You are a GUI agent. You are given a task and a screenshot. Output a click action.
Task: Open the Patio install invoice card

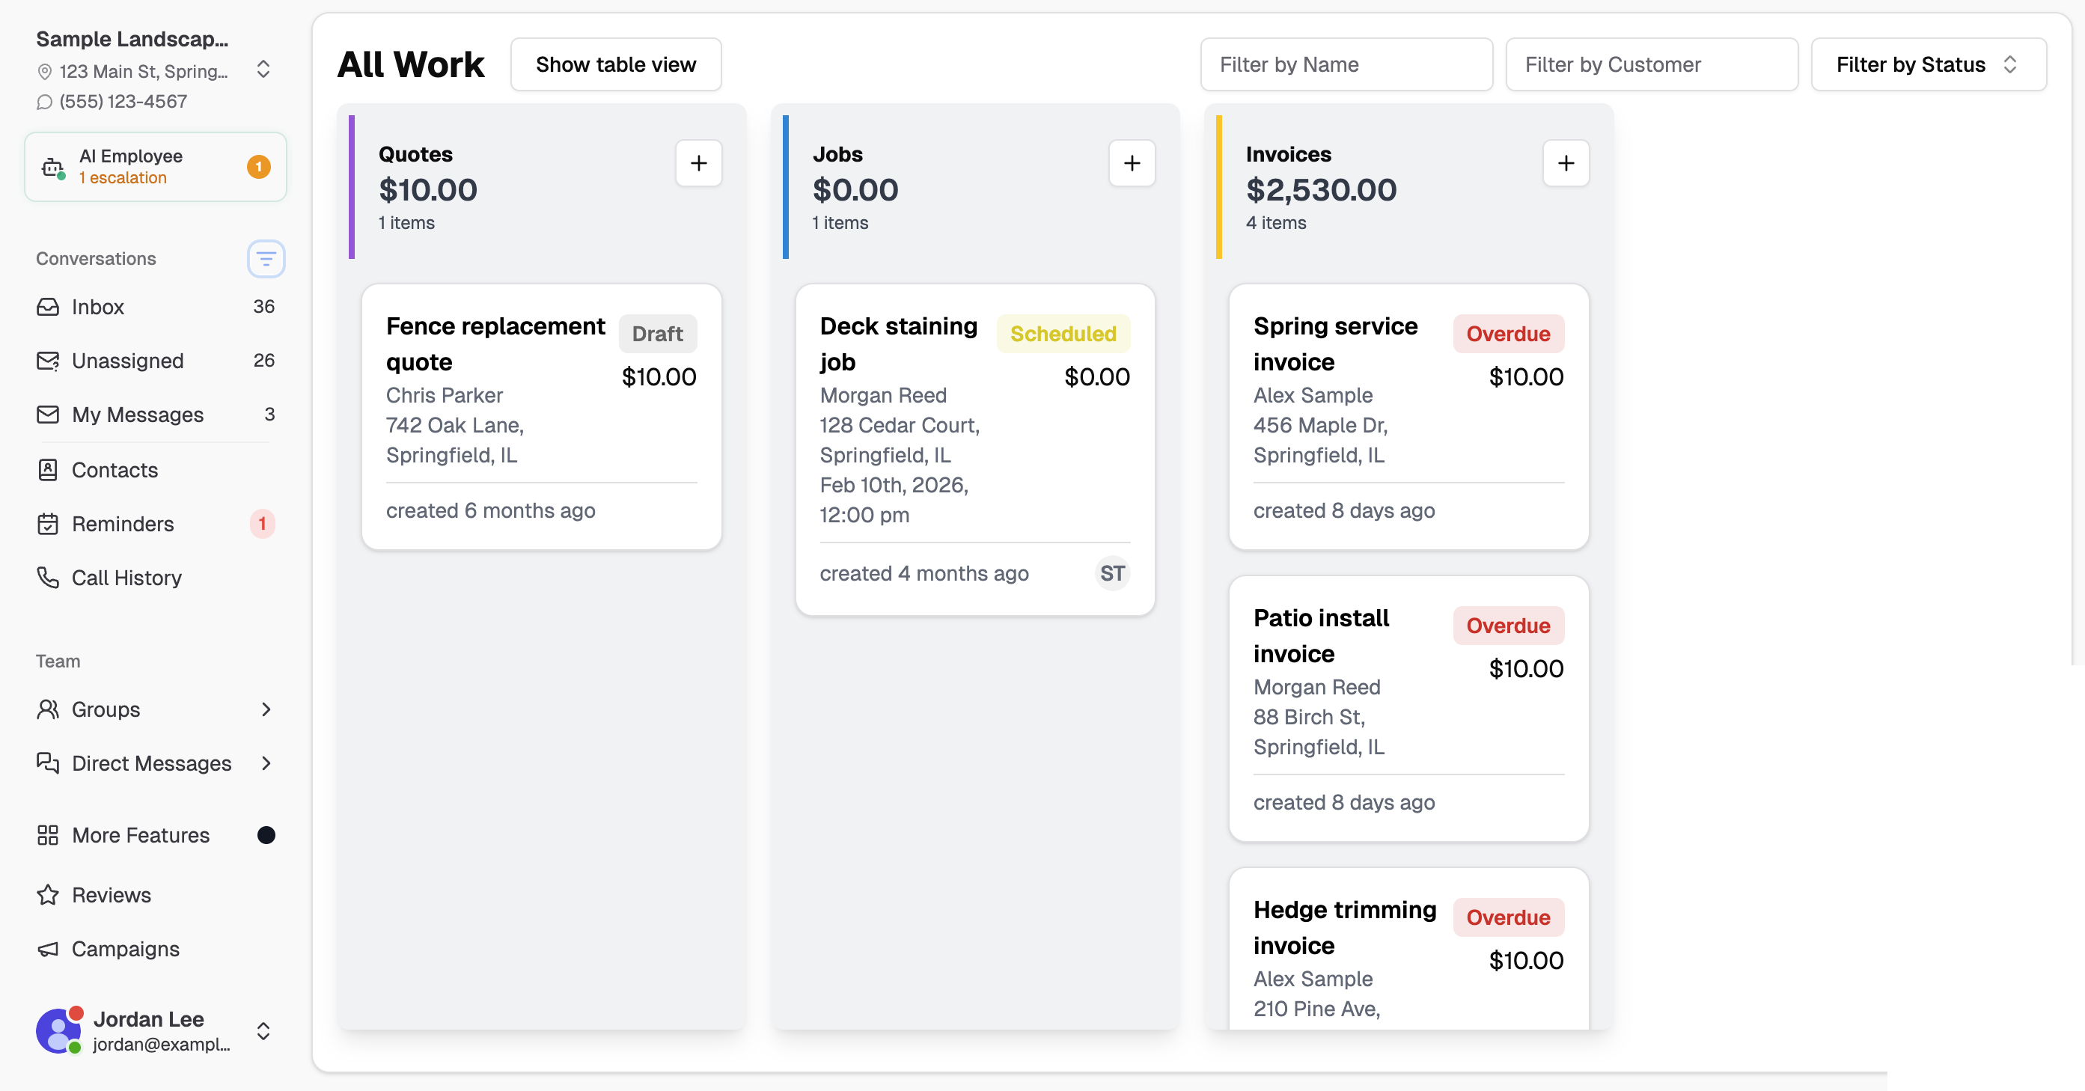coord(1409,709)
